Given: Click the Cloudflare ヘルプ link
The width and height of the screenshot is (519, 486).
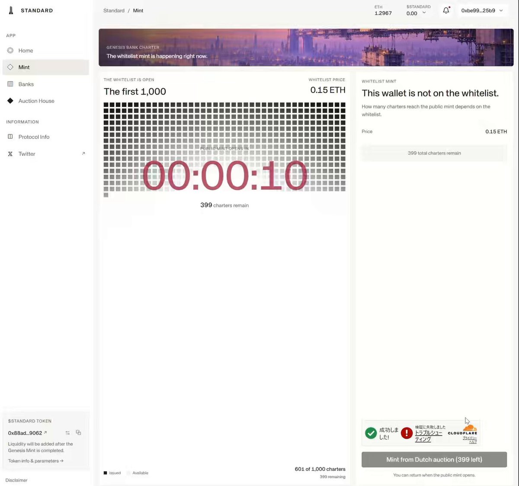Looking at the screenshot, I should [473, 442].
